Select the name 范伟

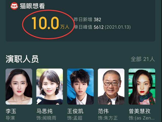103,111
